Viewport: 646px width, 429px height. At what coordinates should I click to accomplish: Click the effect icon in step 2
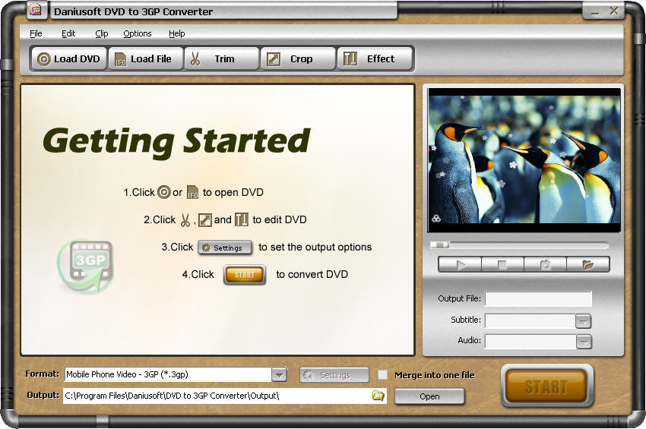[242, 219]
